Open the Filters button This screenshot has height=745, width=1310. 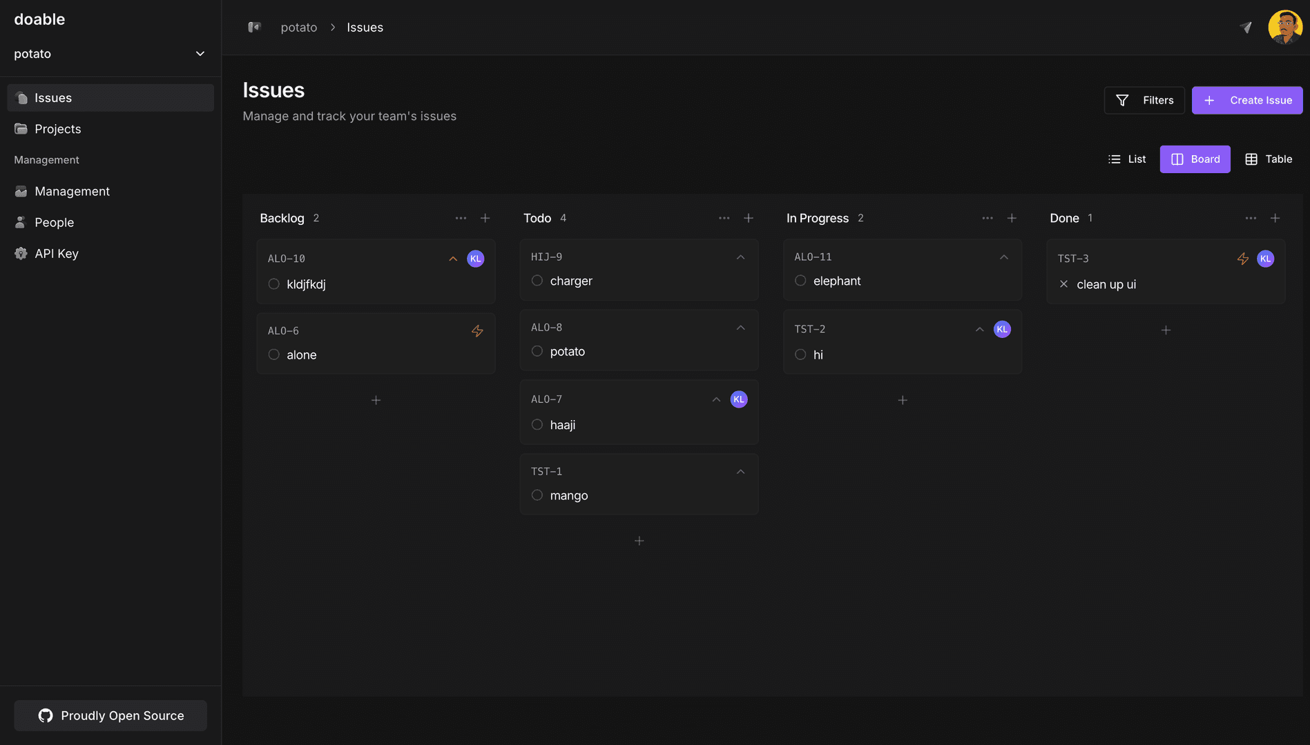[x=1144, y=100]
